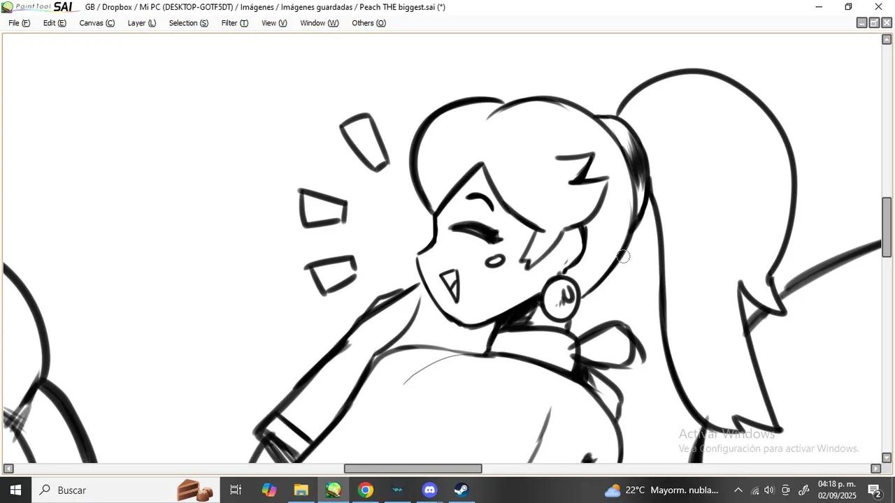
Task: Open Task View in taskbar
Action: 236,490
